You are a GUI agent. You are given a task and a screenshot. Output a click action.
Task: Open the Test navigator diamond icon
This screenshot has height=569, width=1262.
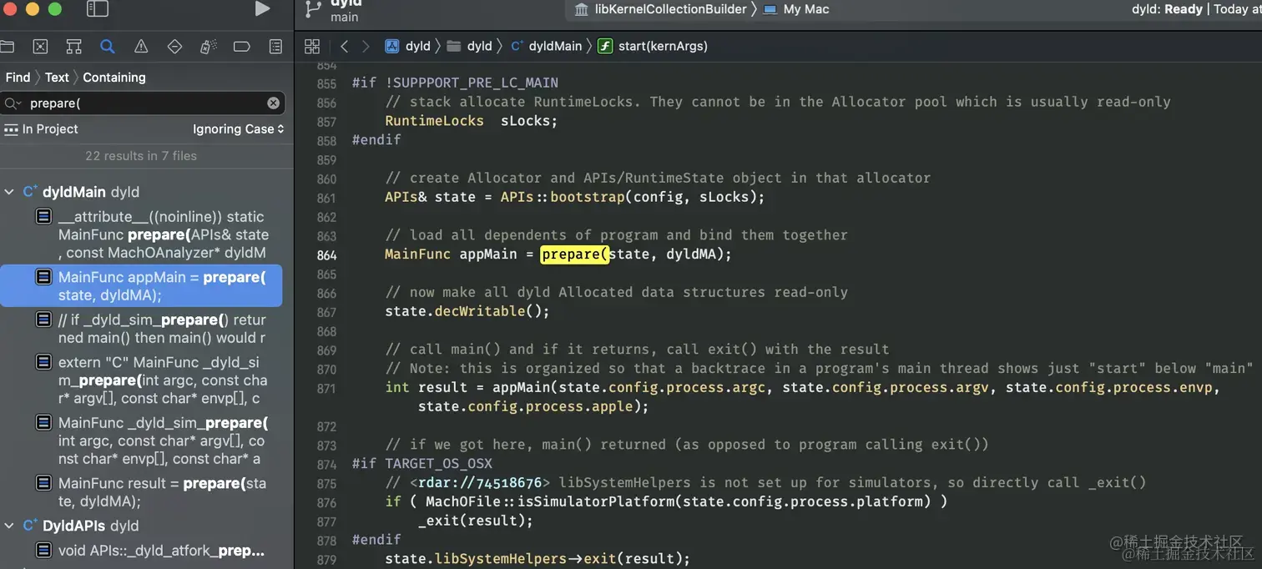point(174,47)
